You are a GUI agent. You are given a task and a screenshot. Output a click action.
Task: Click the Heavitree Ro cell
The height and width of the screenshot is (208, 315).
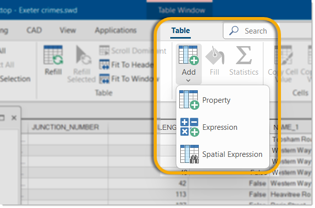pos(290,194)
